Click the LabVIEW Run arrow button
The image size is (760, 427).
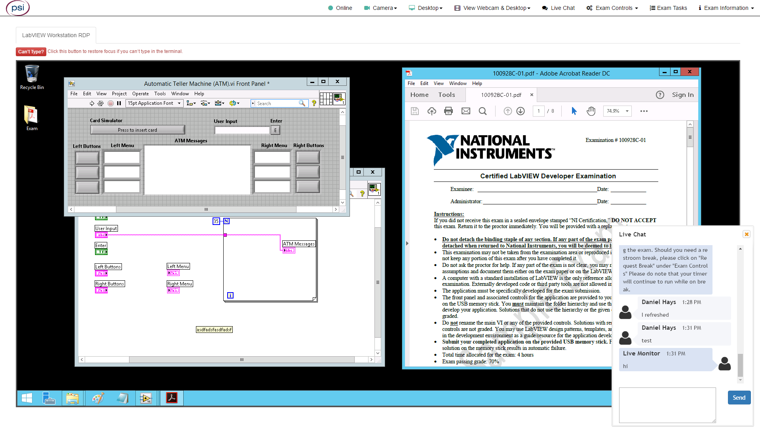tap(92, 103)
